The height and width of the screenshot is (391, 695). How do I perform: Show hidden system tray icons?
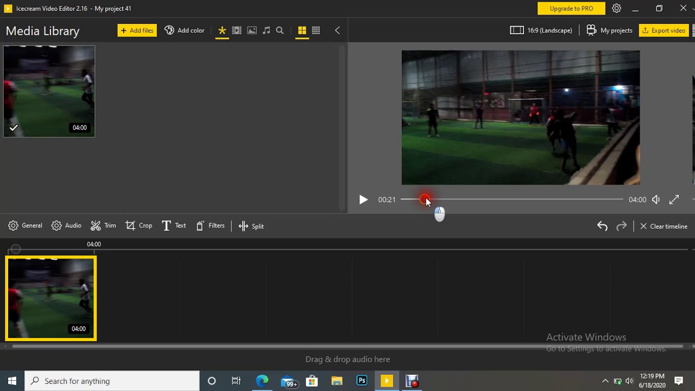click(x=605, y=381)
